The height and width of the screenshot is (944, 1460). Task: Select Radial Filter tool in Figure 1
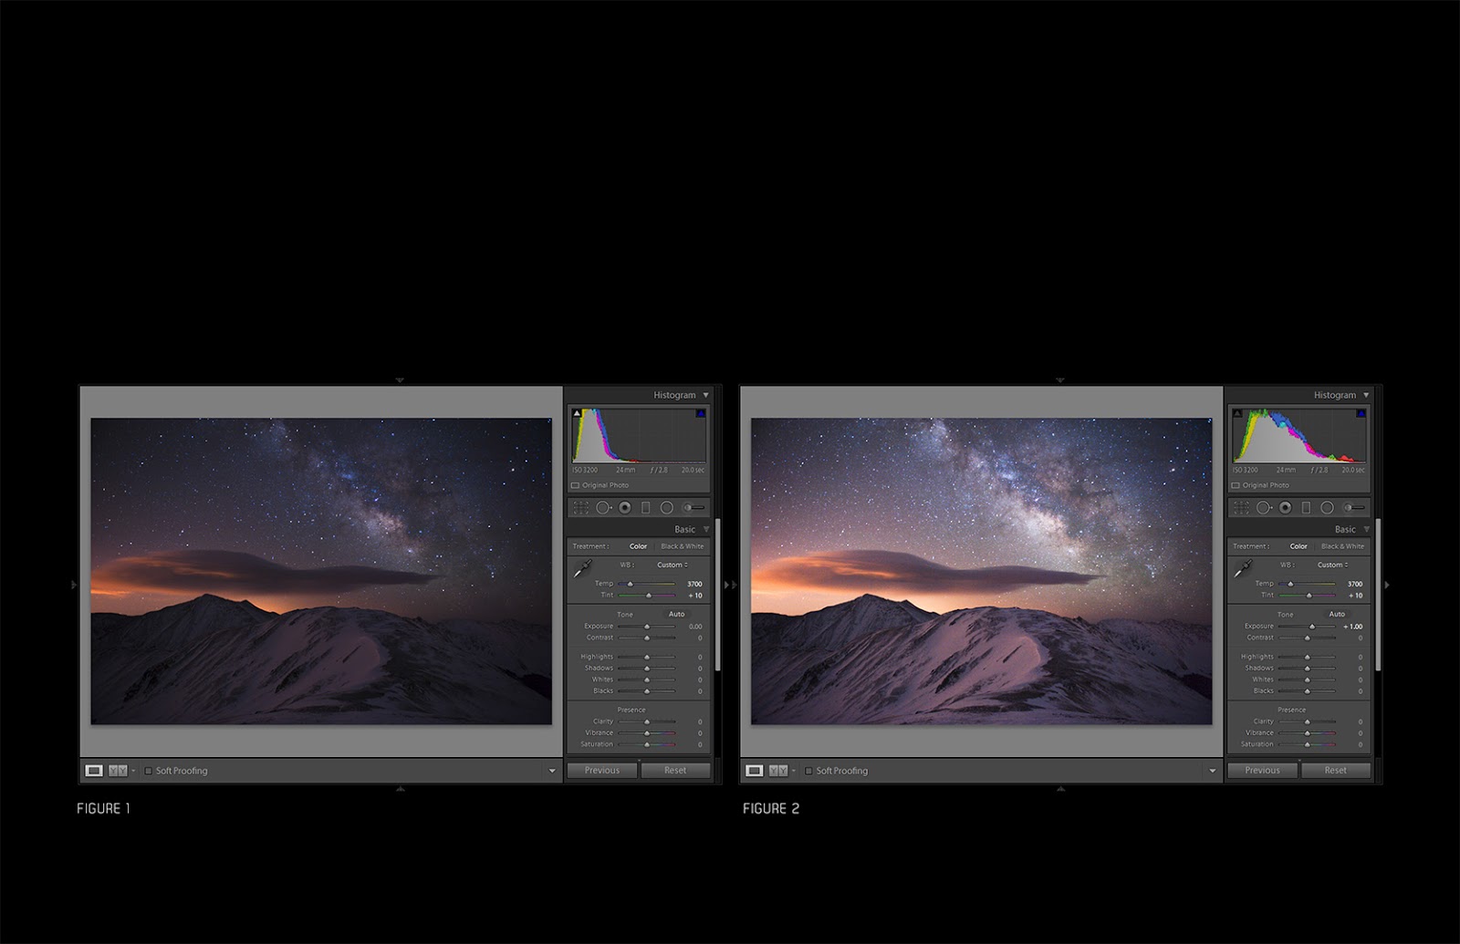tap(667, 507)
